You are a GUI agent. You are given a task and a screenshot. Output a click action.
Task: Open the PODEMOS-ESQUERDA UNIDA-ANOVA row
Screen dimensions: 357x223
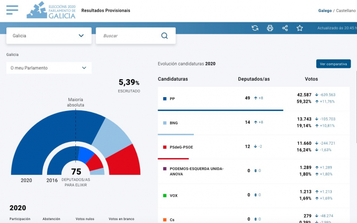click(254, 171)
